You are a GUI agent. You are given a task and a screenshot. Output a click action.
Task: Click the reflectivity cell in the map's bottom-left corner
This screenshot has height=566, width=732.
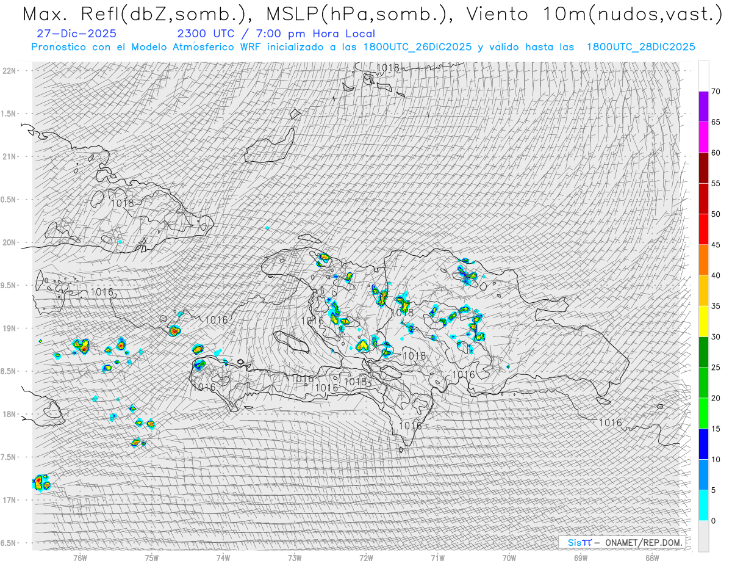point(41,482)
